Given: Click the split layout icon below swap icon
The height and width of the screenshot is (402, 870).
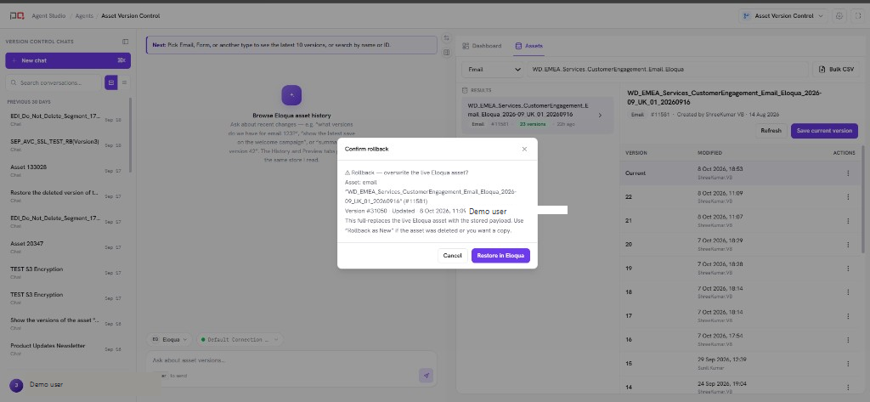Looking at the screenshot, I should click(x=446, y=52).
